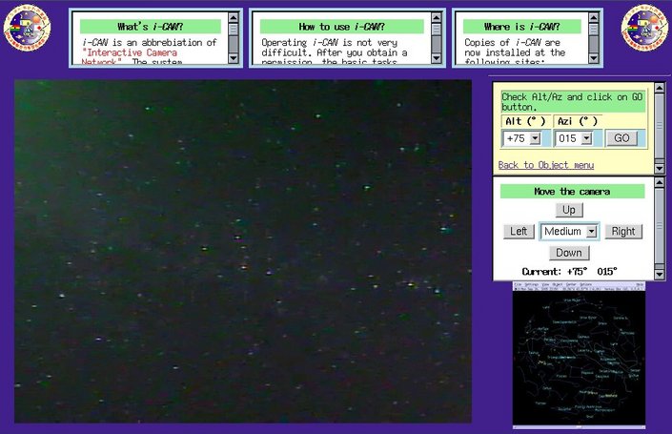Screen dimensions: 672x434
Task: Move the camera Right
Action: point(623,232)
